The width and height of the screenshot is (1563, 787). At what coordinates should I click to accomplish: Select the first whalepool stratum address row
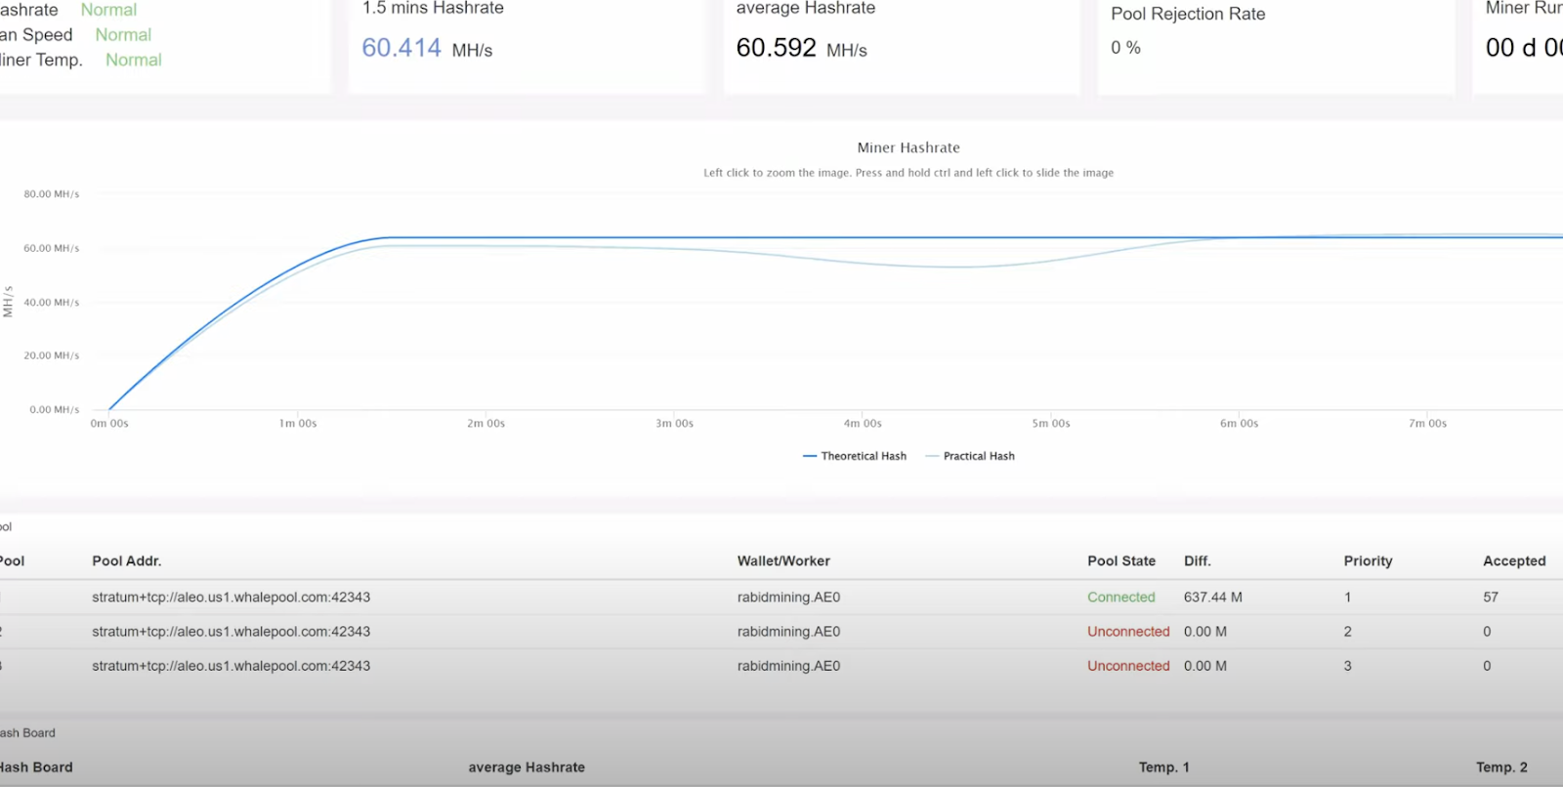point(781,598)
